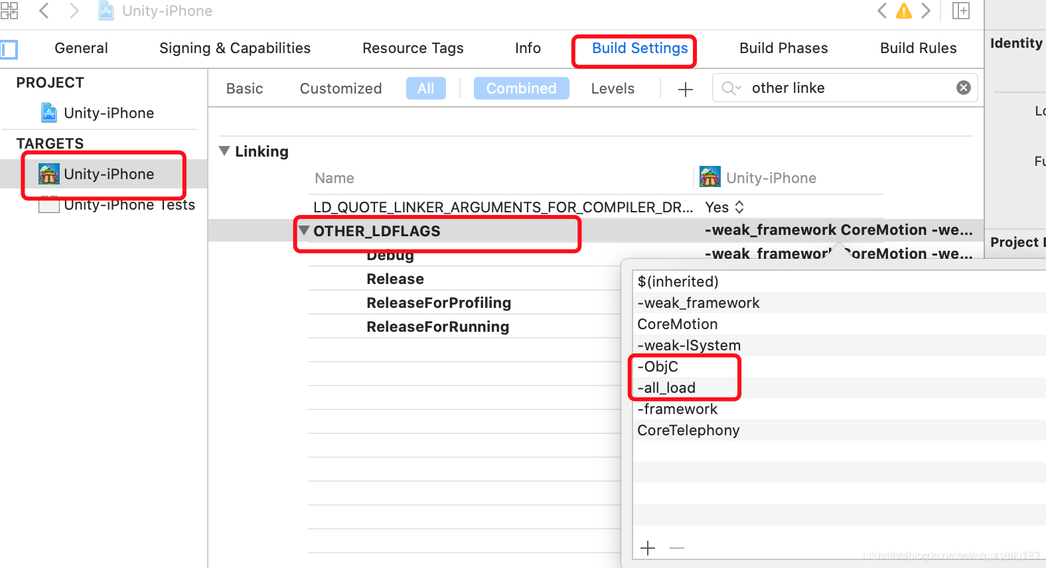Add a build setting with plus button

(x=686, y=89)
